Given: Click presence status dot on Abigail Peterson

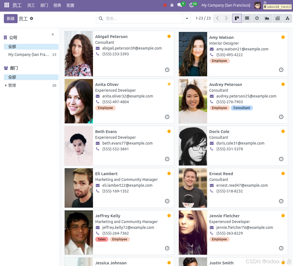Looking at the screenshot, I should [169, 36].
